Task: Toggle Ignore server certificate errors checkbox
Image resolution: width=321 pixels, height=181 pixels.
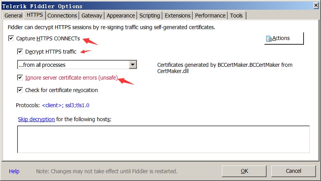Action: coord(20,78)
